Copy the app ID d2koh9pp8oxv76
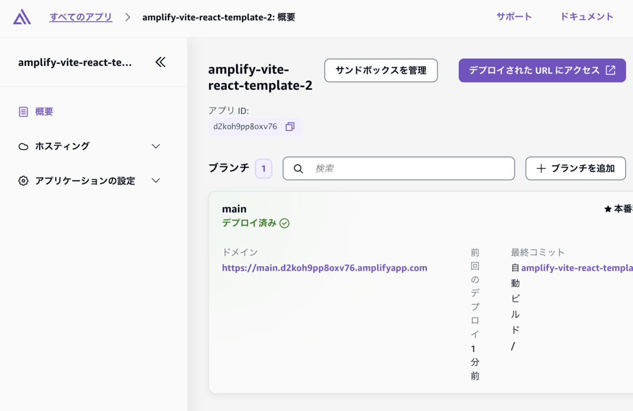The height and width of the screenshot is (411, 633). pos(290,127)
